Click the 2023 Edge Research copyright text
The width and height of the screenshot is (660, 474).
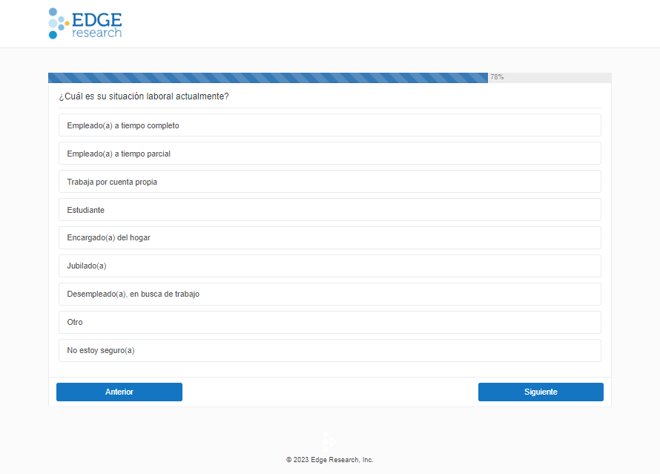[329, 460]
